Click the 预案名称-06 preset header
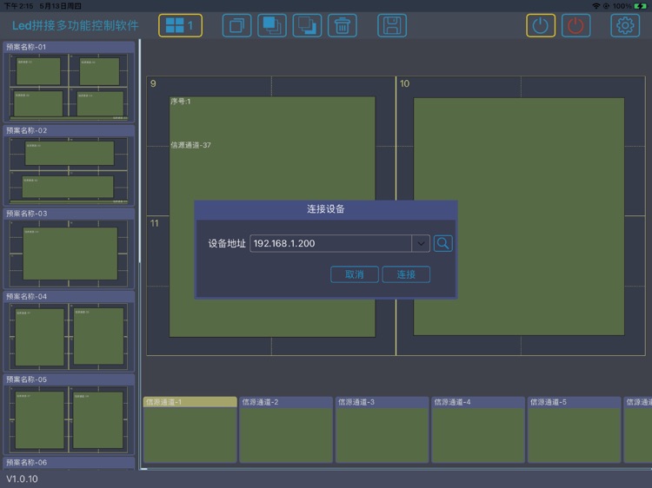Screen dimensions: 652x488 69,463
